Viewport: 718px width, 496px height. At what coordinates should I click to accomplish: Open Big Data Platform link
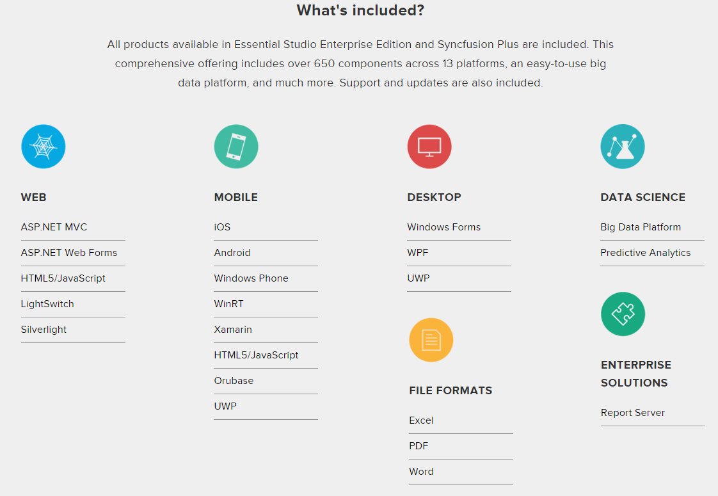tap(641, 227)
